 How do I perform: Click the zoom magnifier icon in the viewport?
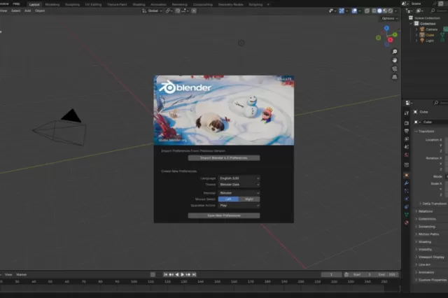coord(395,52)
